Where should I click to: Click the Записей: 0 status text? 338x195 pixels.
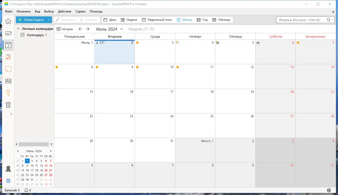pyautogui.click(x=12, y=190)
